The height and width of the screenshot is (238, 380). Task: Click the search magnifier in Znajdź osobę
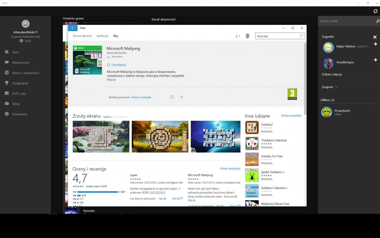[377, 21]
